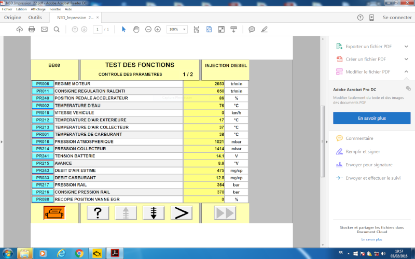Screen dimensions: 415x259
Task: Send file by email envelope icon
Action: click(x=44, y=30)
